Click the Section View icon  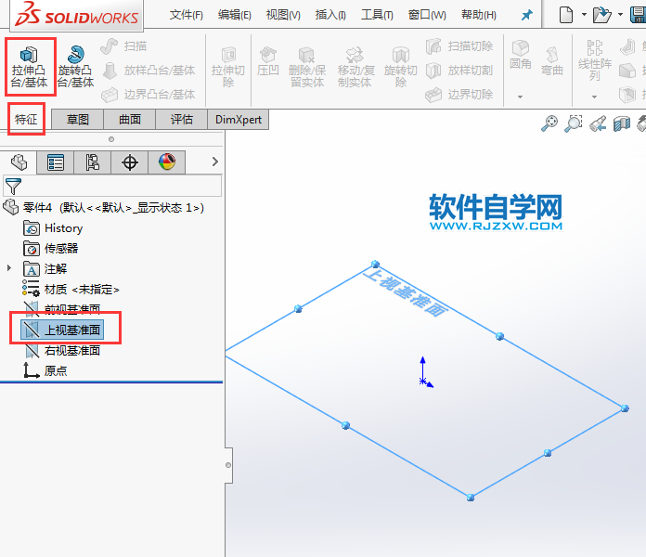[622, 123]
